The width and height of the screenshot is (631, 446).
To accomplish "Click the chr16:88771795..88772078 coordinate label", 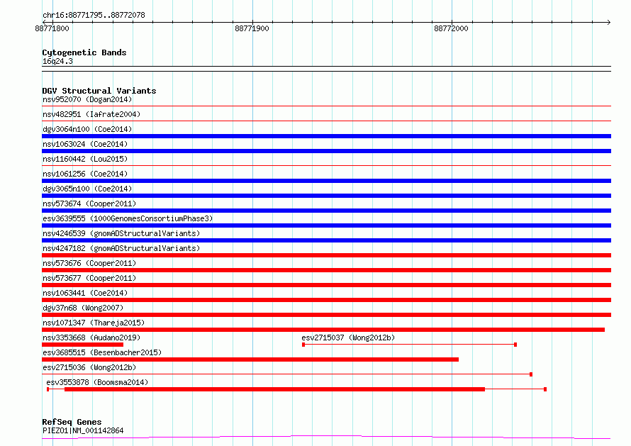I will 94,15.
